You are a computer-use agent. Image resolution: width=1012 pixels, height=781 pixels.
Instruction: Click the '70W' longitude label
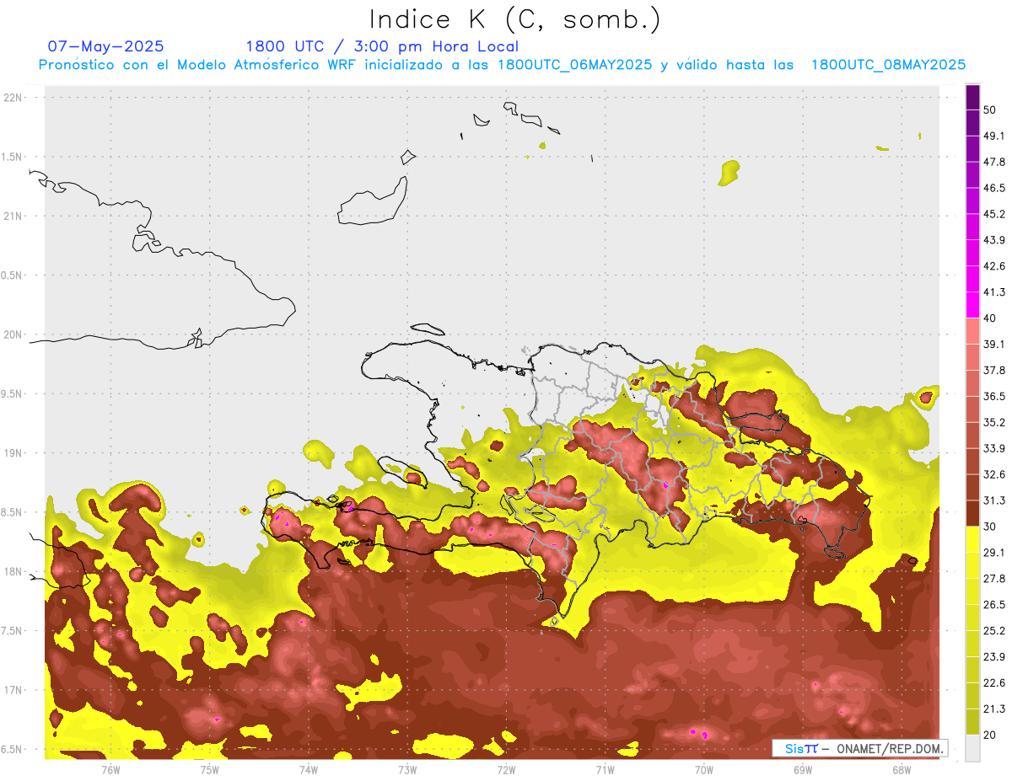click(703, 769)
